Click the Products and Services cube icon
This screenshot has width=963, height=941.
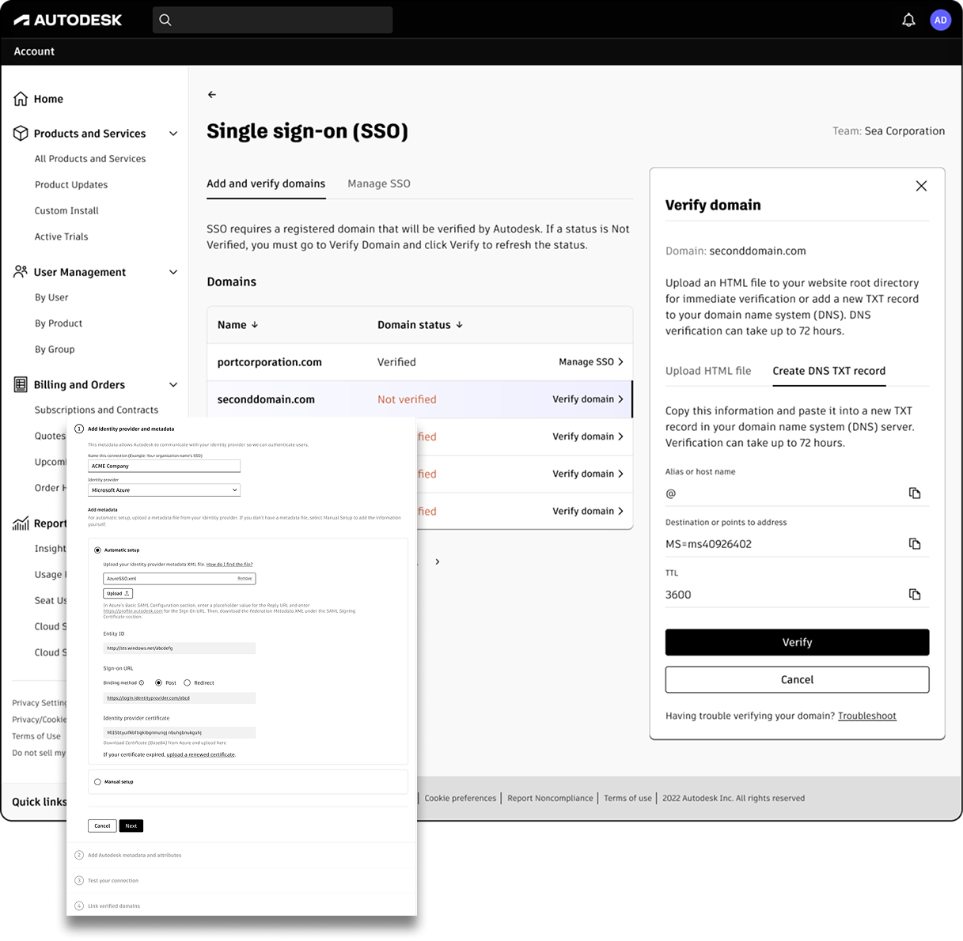[21, 134]
